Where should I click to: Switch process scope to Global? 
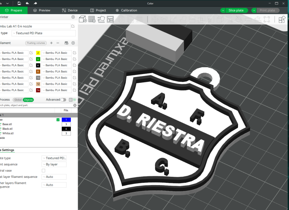click(x=18, y=100)
